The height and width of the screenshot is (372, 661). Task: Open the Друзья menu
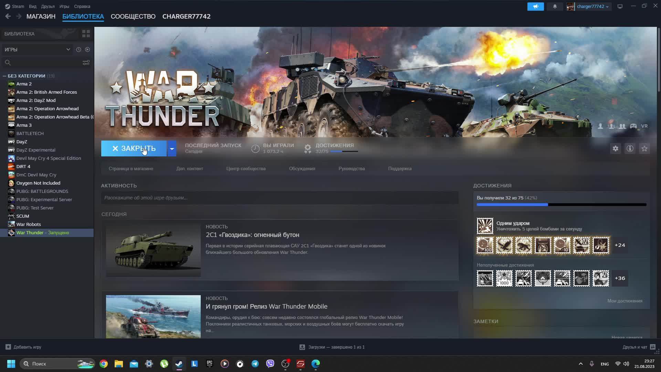[48, 7]
